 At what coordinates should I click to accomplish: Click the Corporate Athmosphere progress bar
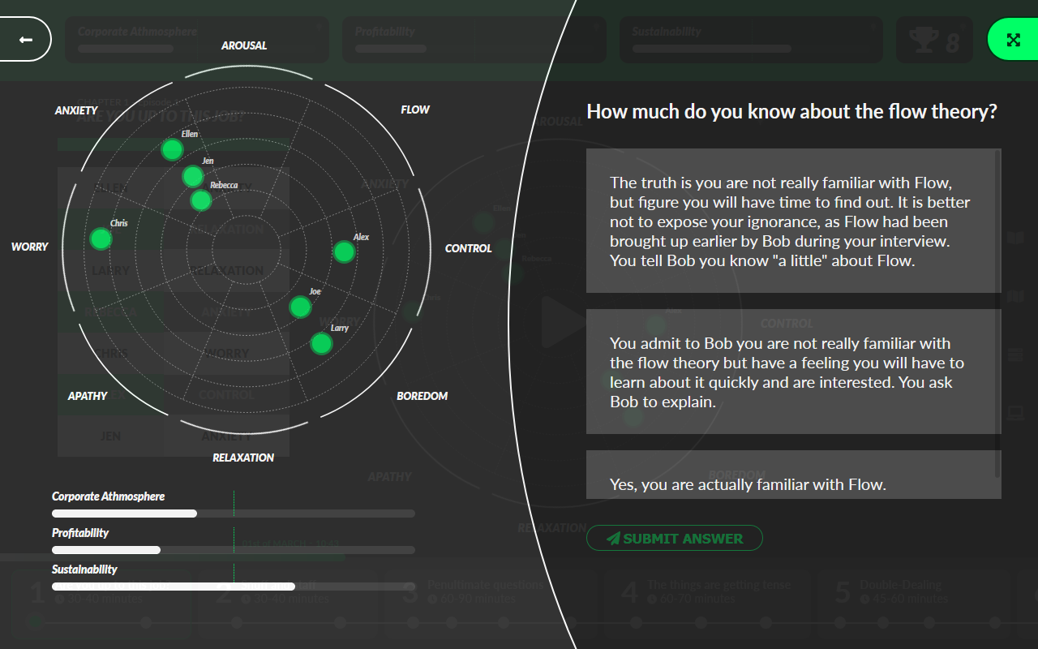point(233,514)
